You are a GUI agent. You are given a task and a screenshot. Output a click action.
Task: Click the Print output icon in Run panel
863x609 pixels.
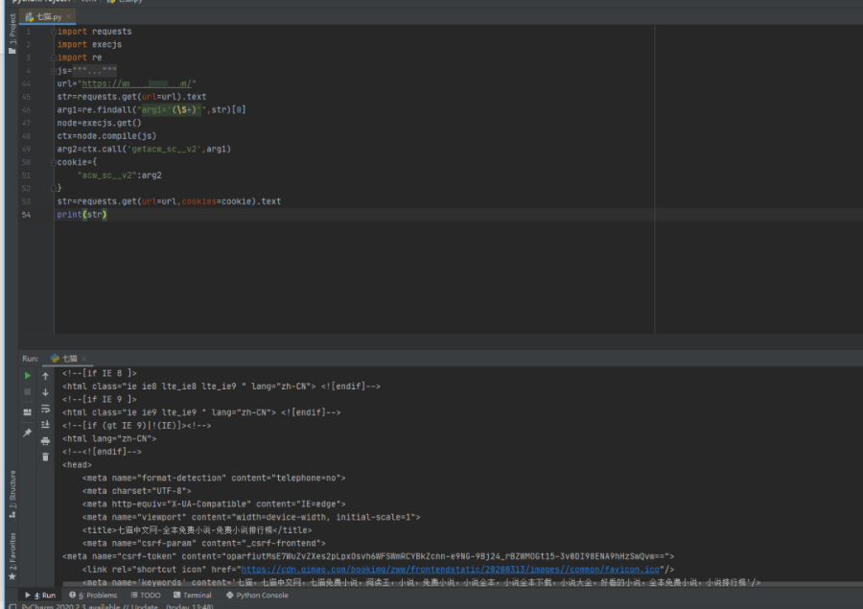coord(45,440)
